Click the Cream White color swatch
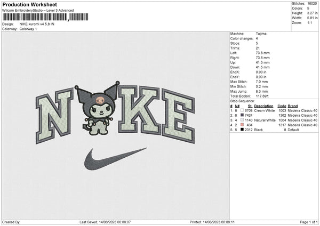 (x=242, y=110)
